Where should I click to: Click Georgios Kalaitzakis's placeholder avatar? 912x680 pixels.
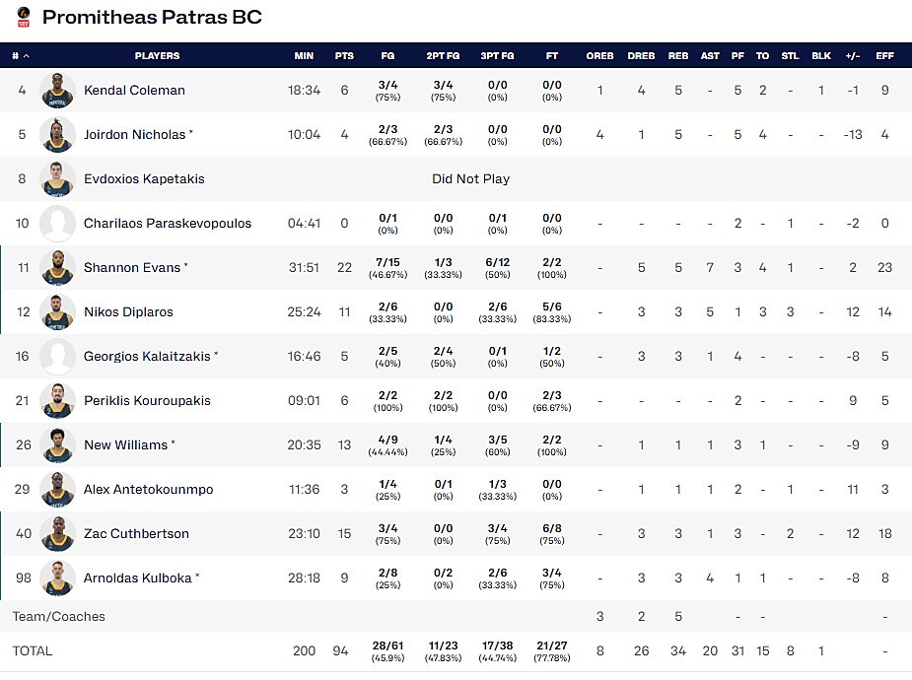[x=57, y=357]
